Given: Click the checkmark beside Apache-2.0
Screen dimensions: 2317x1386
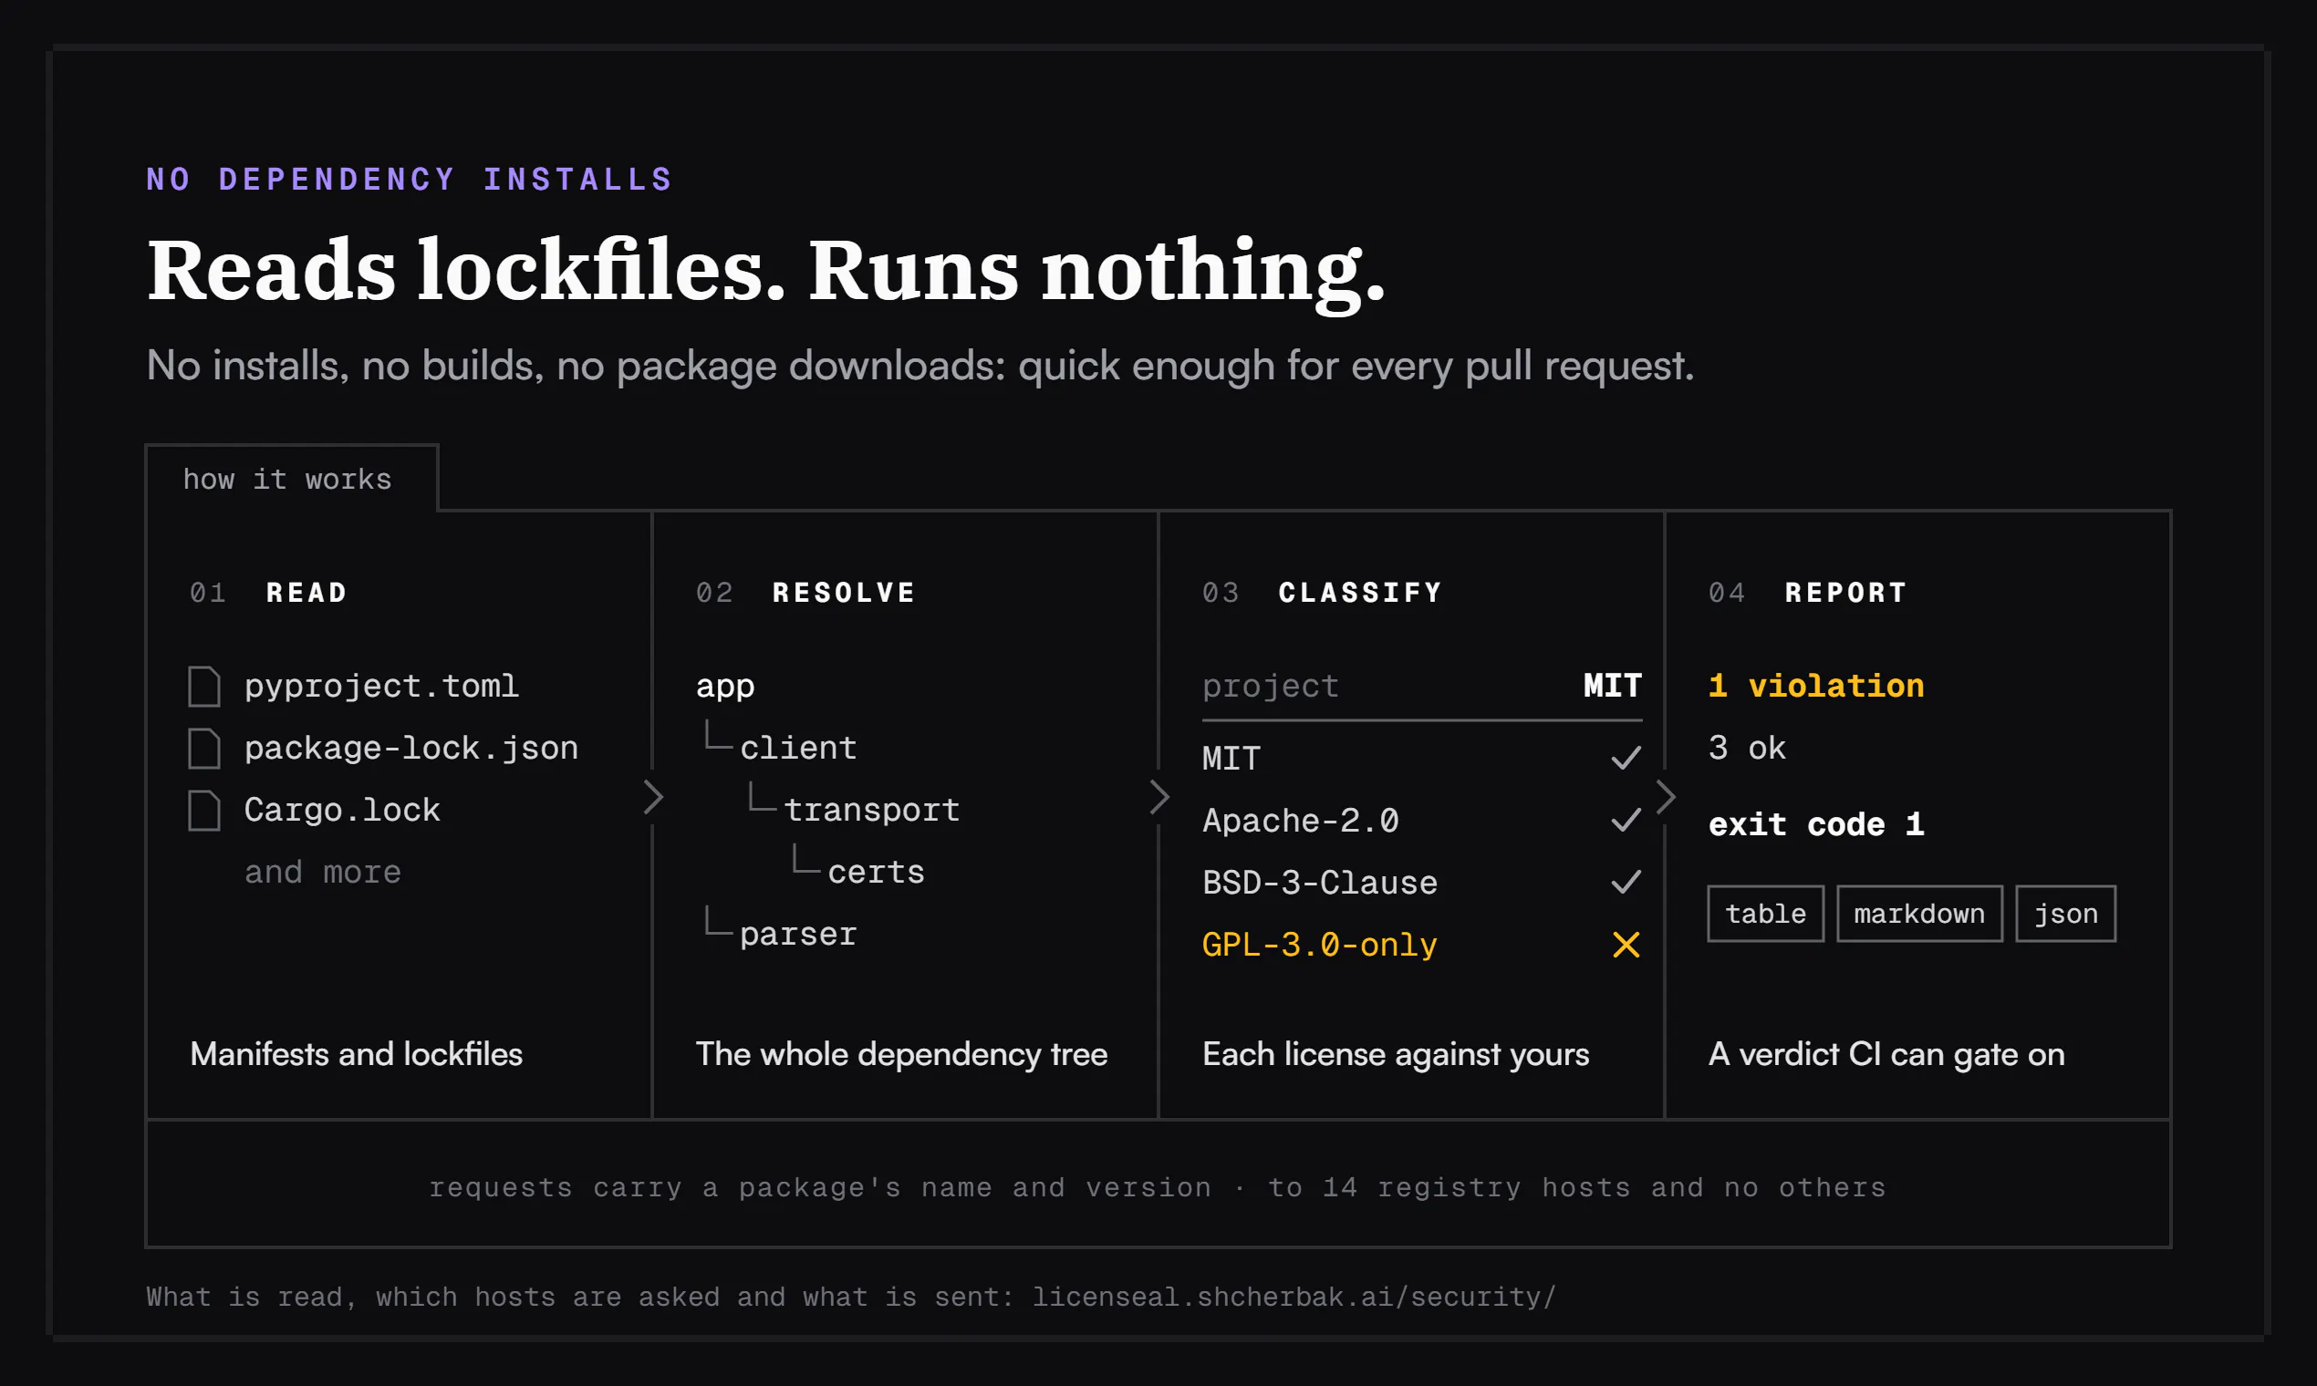Looking at the screenshot, I should [x=1626, y=820].
